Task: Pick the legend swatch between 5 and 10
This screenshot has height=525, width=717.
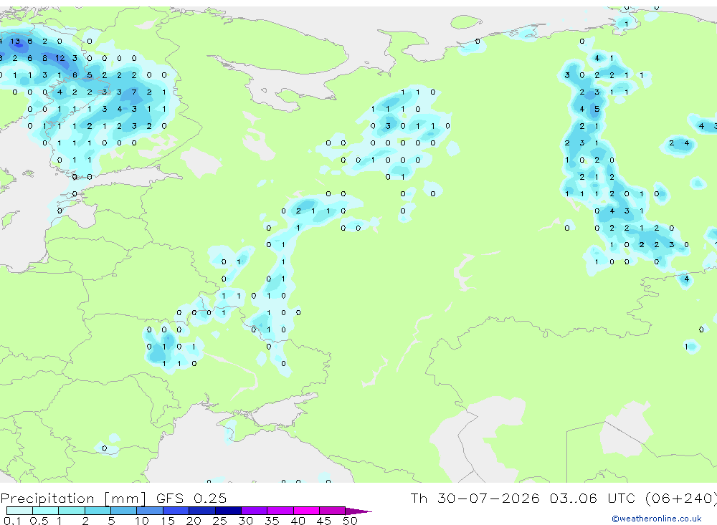Action: coord(123,511)
